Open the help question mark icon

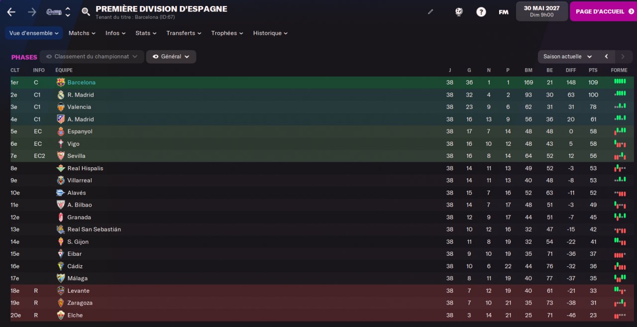(x=481, y=12)
